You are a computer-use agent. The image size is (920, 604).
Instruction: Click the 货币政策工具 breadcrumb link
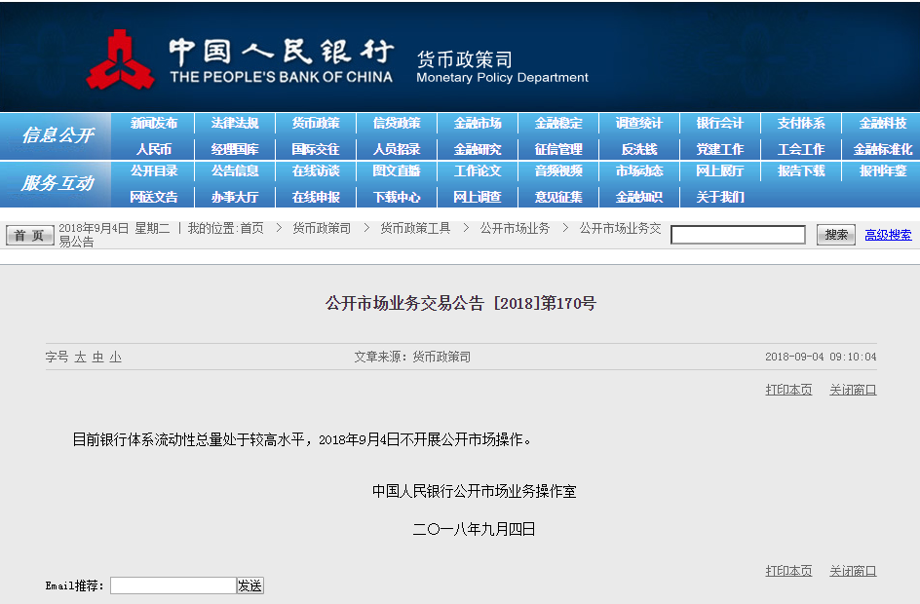pyautogui.click(x=415, y=228)
